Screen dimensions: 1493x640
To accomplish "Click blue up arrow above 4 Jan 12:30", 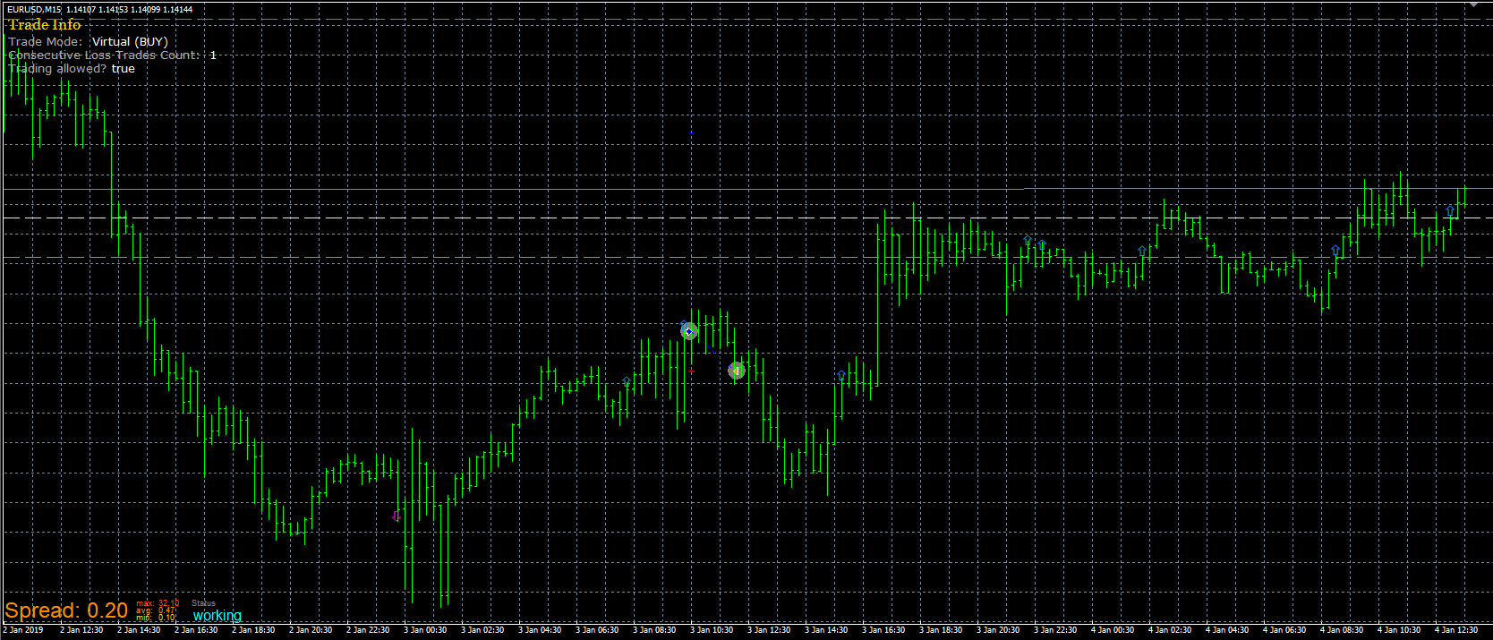I will point(1450,211).
